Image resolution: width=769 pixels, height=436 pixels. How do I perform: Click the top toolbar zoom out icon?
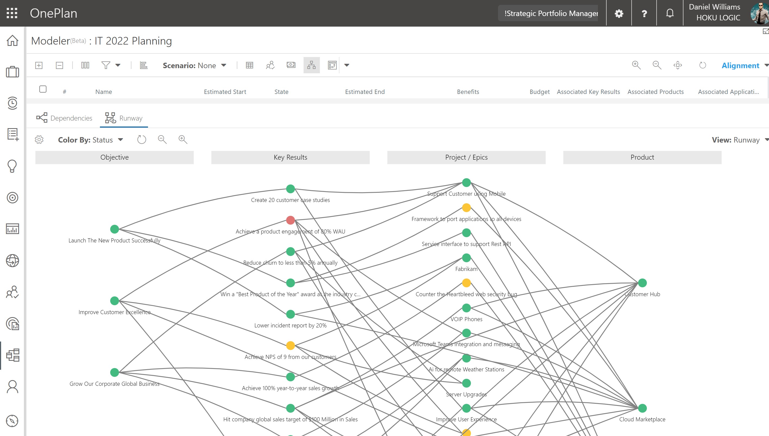tap(657, 65)
